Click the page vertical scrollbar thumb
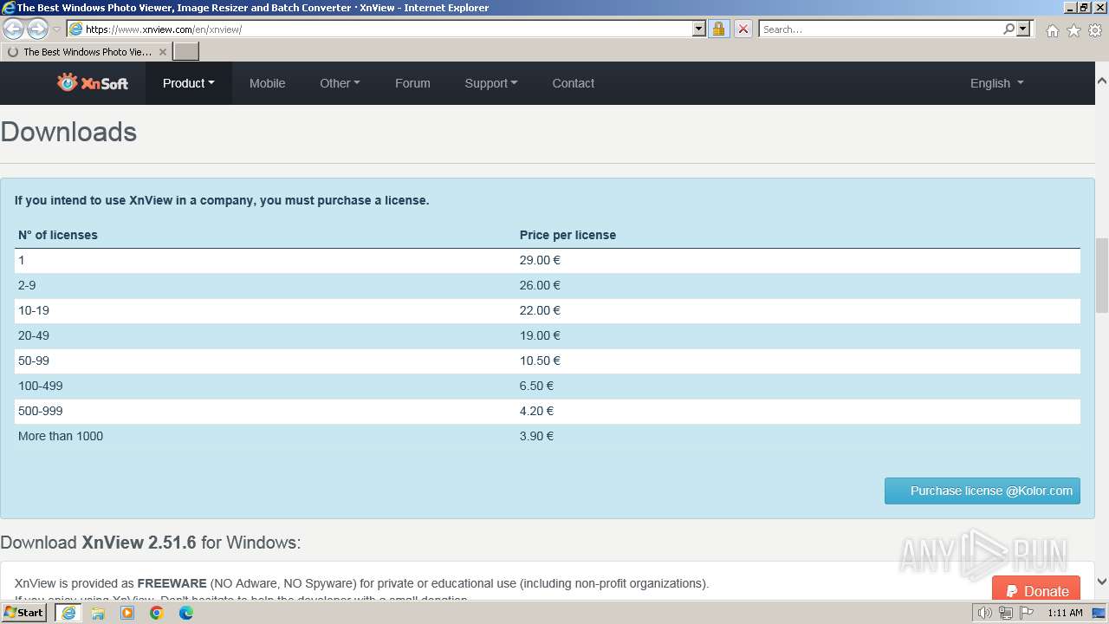Screen dimensions: 1109x624 pyautogui.click(x=1102, y=274)
